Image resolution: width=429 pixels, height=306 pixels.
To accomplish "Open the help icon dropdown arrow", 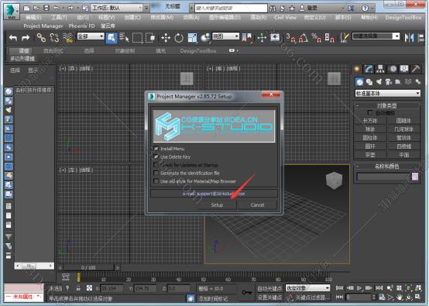I will (372, 9).
